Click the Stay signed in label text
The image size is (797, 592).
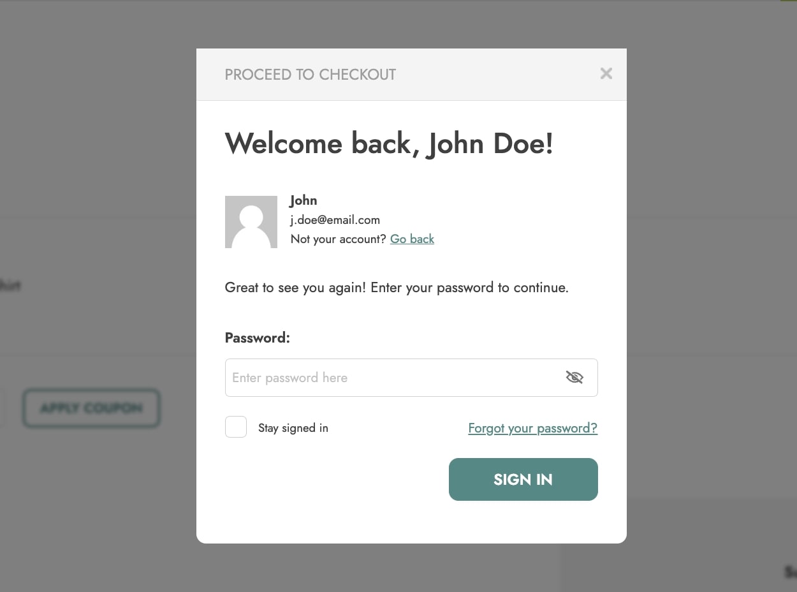293,428
